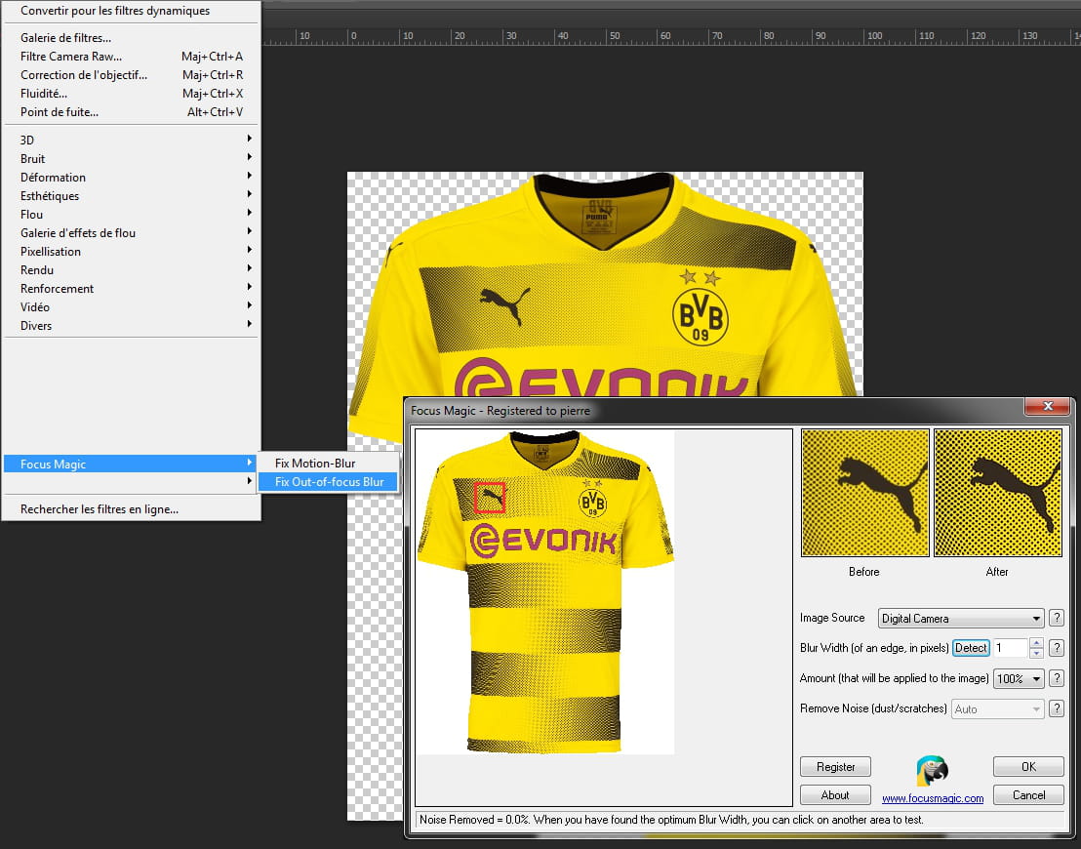This screenshot has height=849, width=1081.
Task: Click the Blur Width value field
Action: point(1011,648)
